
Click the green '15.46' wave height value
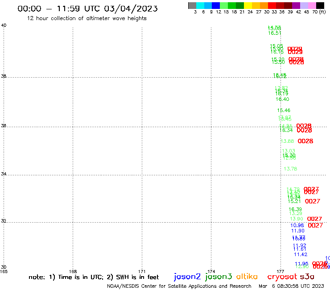[284, 110]
